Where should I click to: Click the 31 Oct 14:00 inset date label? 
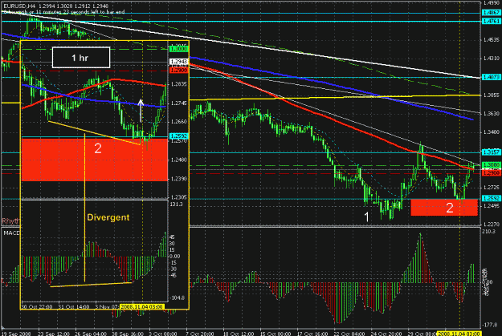(74, 306)
